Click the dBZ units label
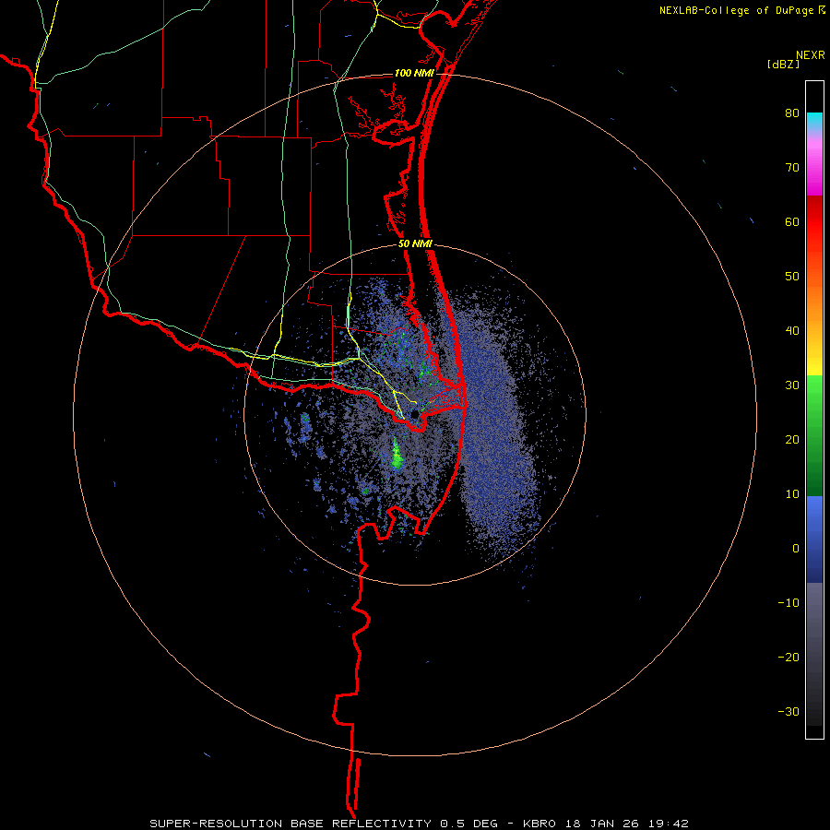Image resolution: width=830 pixels, height=830 pixels. 783,65
